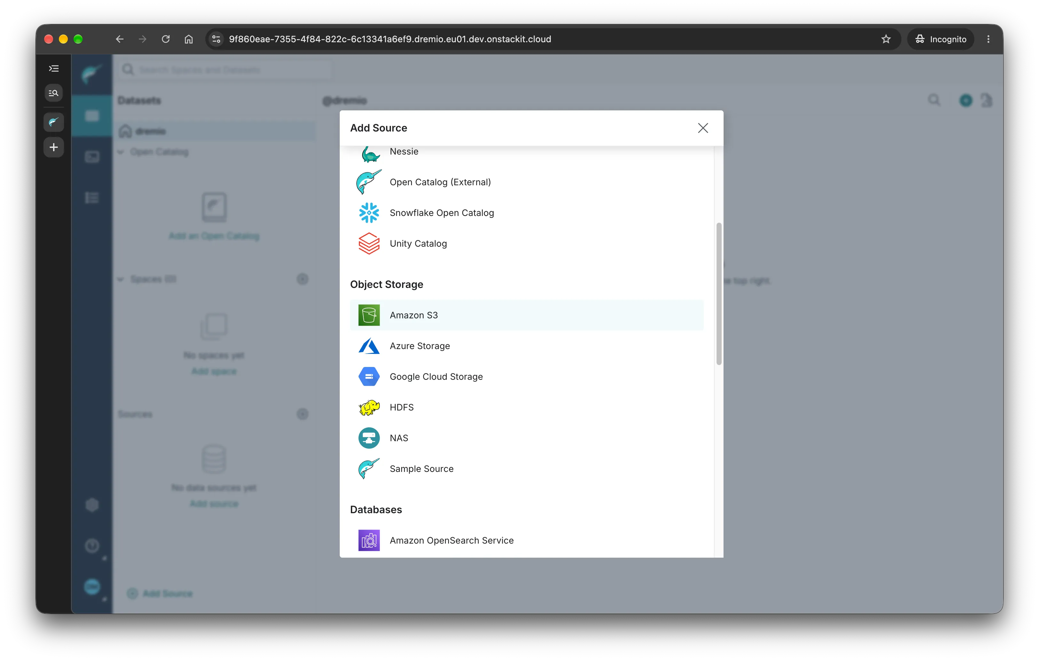Click the Snowflake Open Catalog label
Viewport: 1039px width, 661px height.
pos(442,213)
